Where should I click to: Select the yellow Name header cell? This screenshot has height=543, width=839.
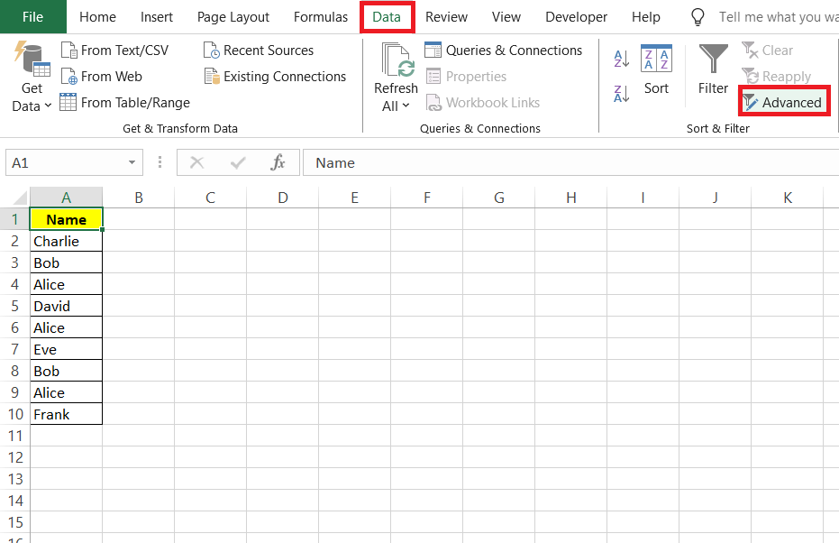pos(67,219)
